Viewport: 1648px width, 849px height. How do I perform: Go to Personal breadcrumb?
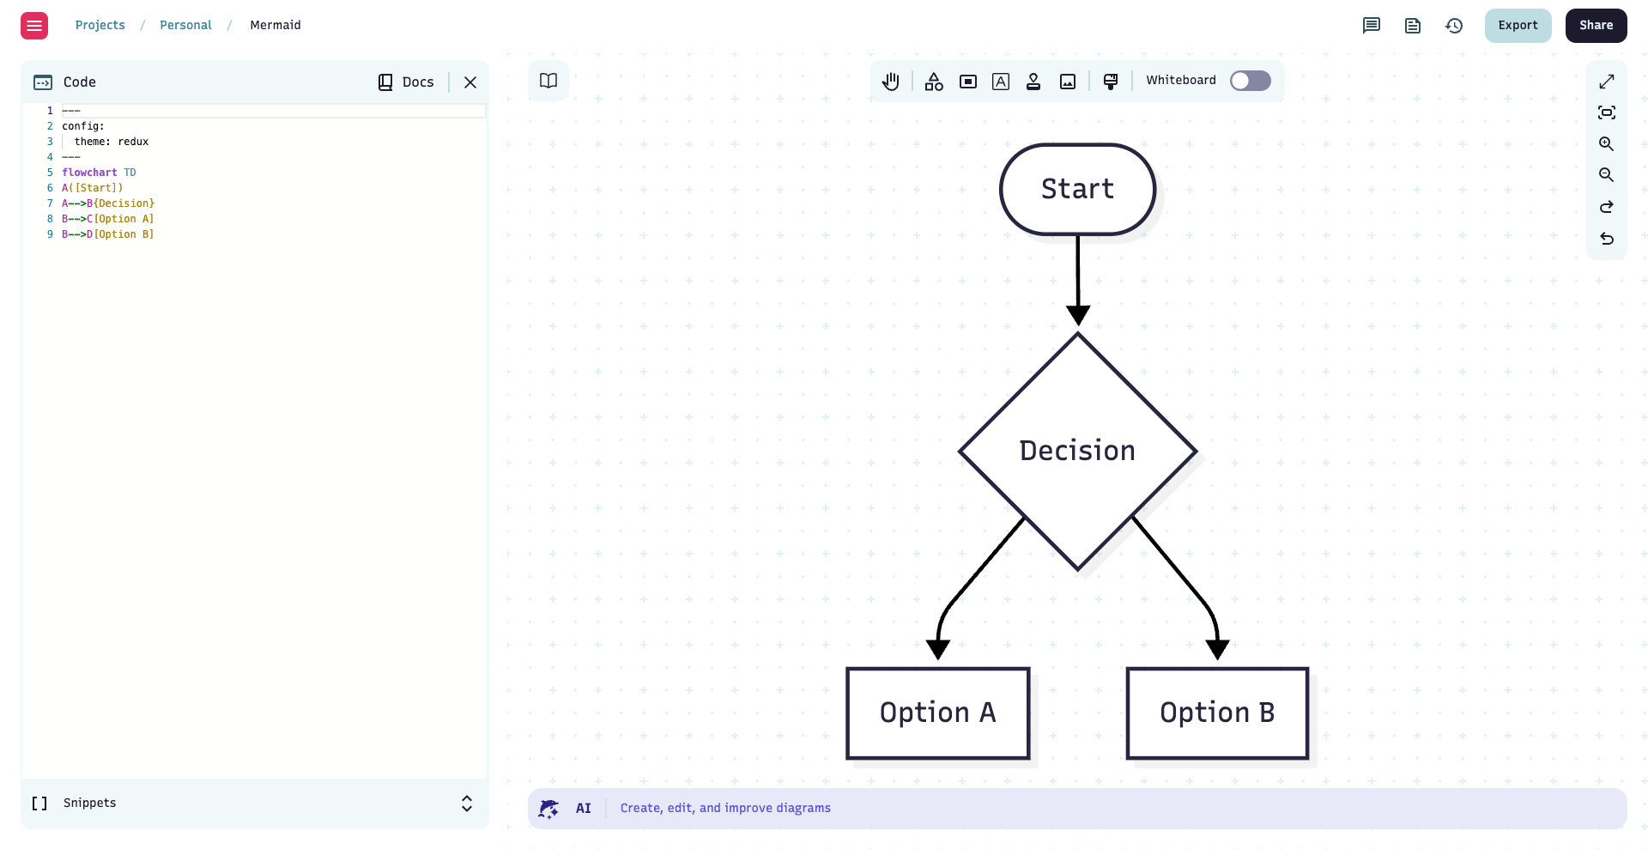point(185,26)
